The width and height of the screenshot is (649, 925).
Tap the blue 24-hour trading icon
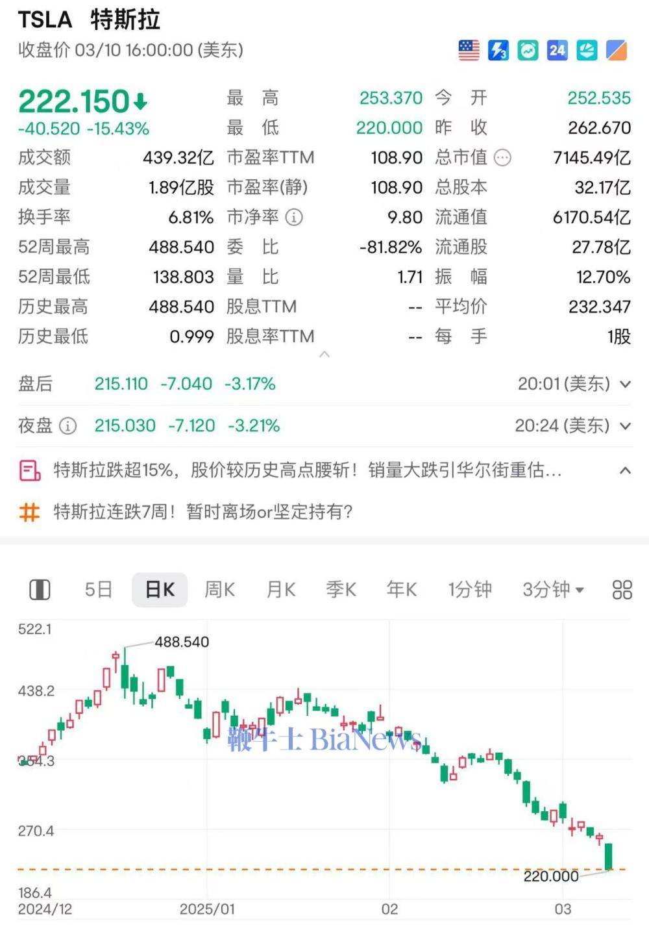tap(557, 51)
